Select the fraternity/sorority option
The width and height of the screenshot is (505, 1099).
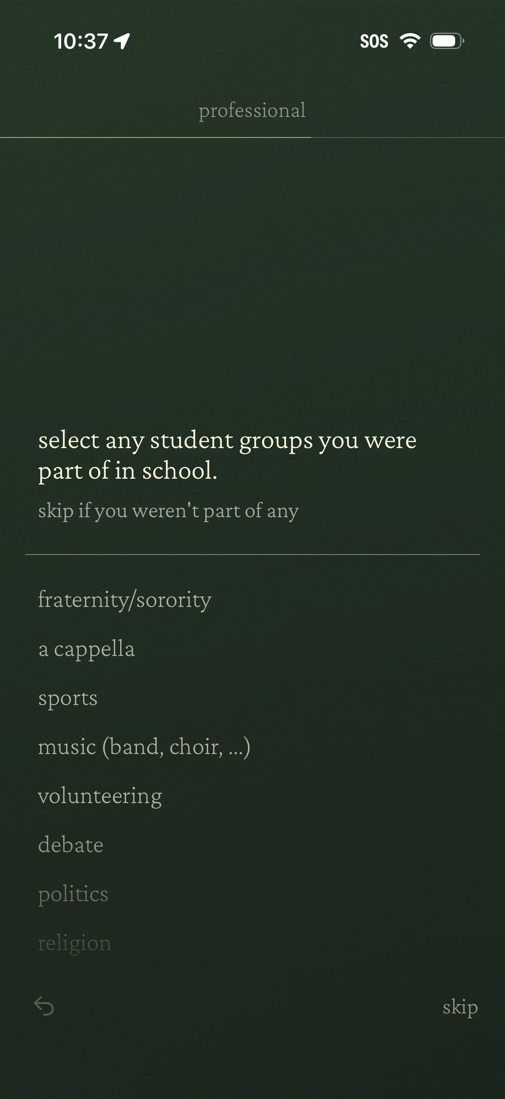[x=124, y=600]
